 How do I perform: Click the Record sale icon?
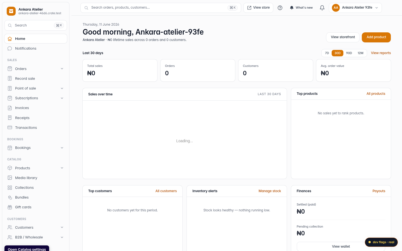coord(10,79)
